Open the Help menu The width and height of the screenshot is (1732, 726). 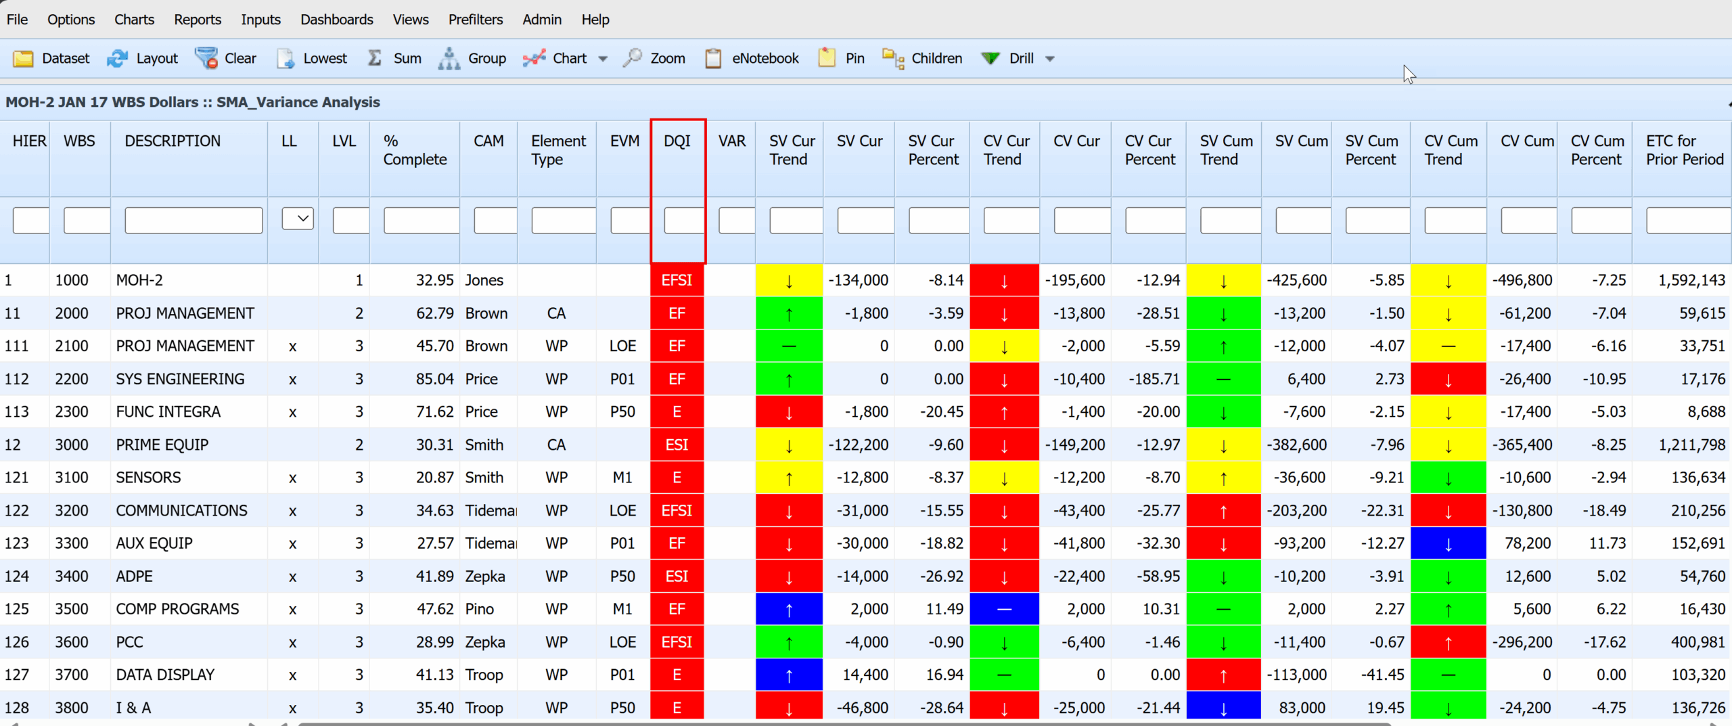tap(595, 20)
